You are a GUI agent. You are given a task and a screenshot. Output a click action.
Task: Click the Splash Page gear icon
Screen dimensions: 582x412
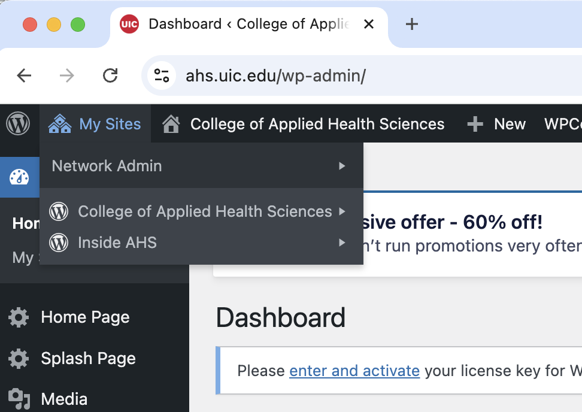(18, 358)
